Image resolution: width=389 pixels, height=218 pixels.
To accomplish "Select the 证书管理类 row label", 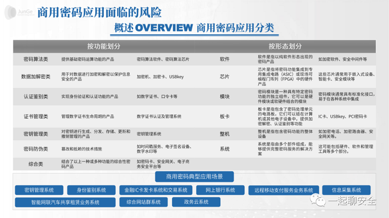I will tap(36, 115).
